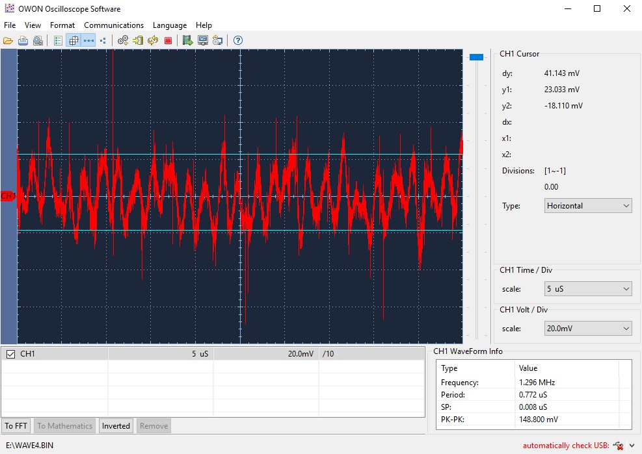Select the Frequency value 1.296 MHz
The image size is (642, 454).
[537, 383]
